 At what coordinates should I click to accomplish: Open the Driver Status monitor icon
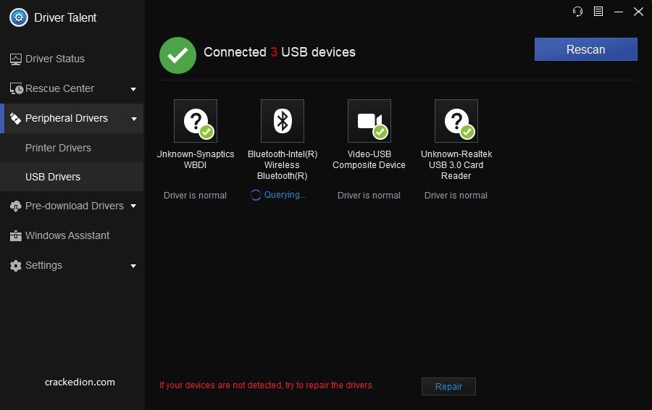click(x=16, y=59)
